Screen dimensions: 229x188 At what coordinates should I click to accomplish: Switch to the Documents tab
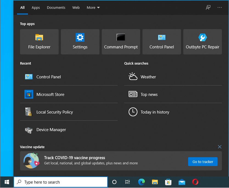[56, 7]
